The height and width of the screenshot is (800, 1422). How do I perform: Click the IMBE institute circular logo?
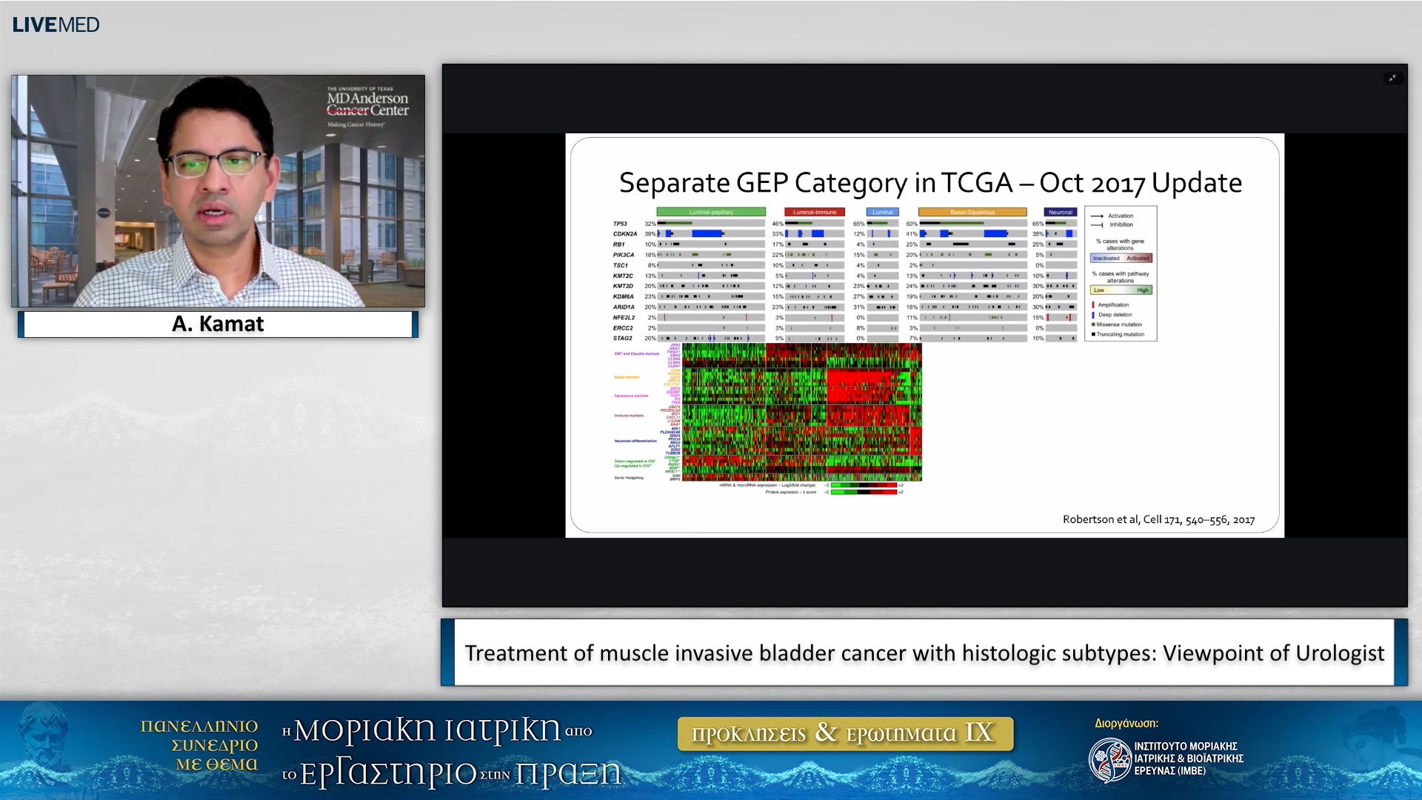[x=1109, y=760]
